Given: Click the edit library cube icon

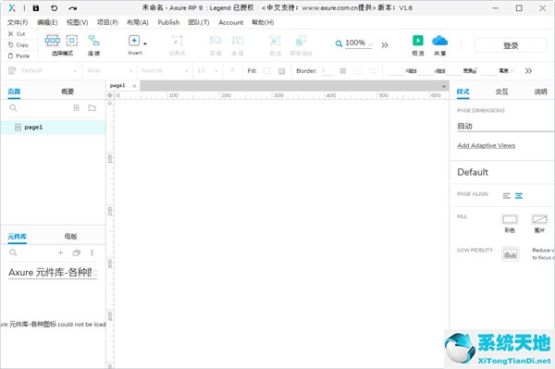Looking at the screenshot, I should click(76, 252).
